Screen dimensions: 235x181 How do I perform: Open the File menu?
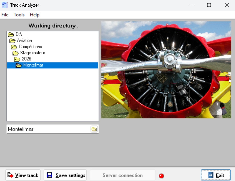click(5, 15)
